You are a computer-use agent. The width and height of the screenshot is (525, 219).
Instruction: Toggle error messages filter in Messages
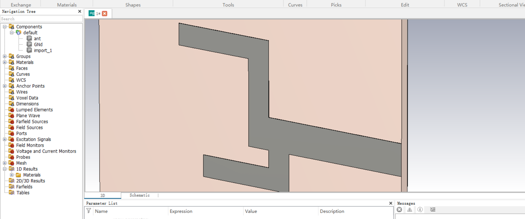pyautogui.click(x=400, y=210)
